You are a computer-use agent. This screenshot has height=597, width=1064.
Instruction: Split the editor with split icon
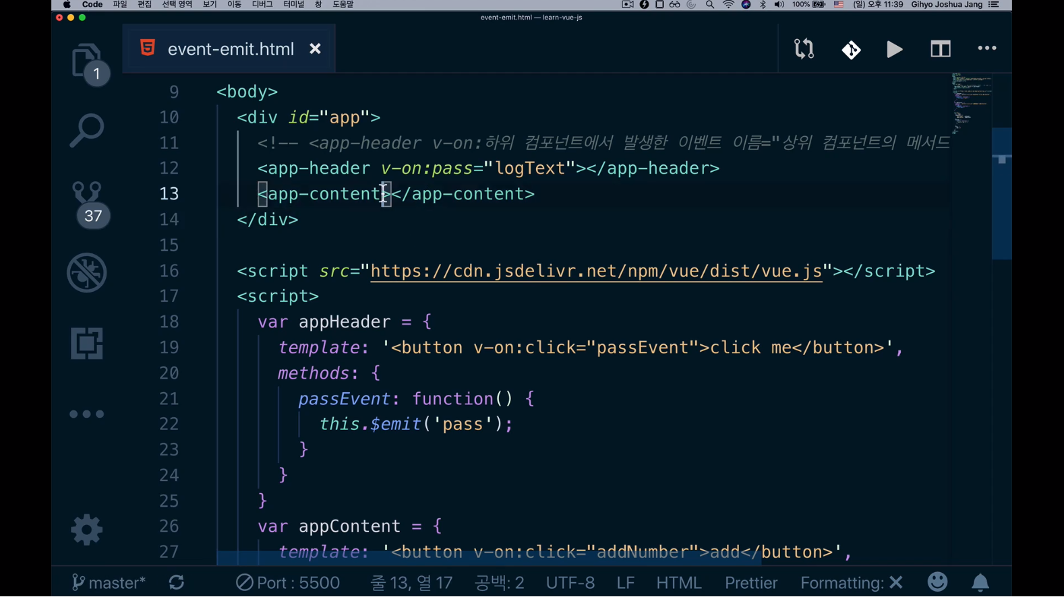coord(940,49)
